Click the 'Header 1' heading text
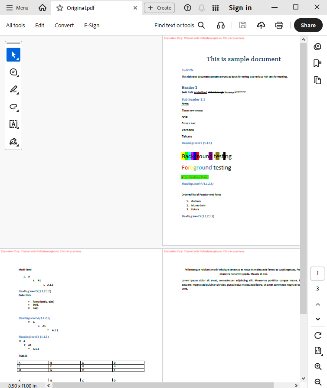The height and width of the screenshot is (388, 327). (x=190, y=87)
